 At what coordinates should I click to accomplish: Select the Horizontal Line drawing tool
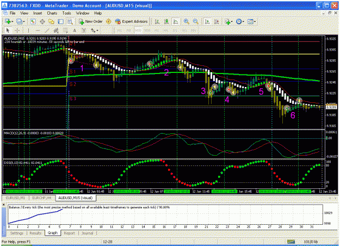click(38, 30)
